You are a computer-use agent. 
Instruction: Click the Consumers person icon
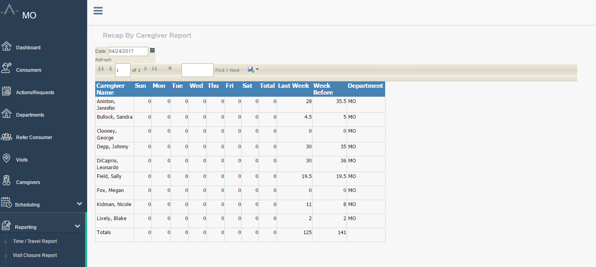6,68
